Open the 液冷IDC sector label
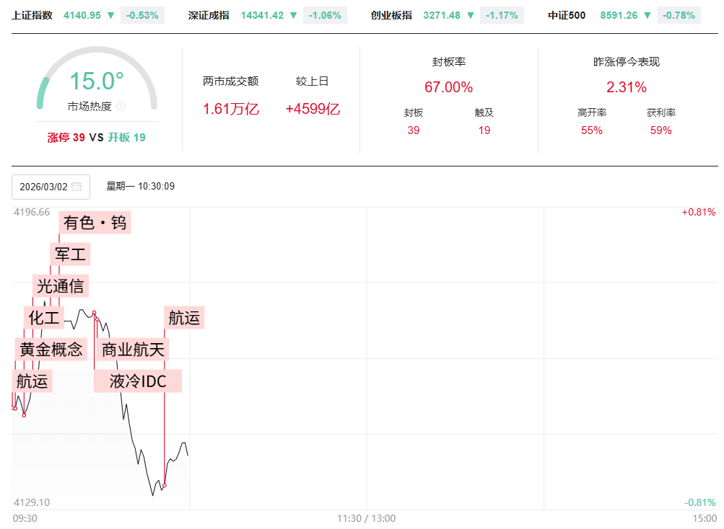 pos(138,381)
